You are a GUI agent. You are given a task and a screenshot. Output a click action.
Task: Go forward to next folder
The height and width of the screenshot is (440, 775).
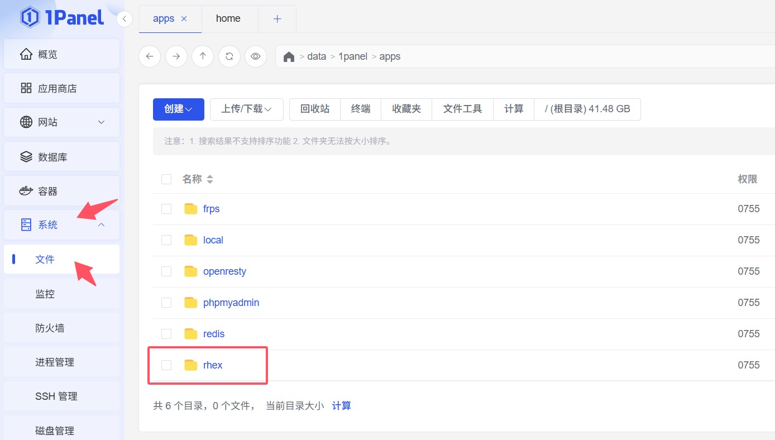(x=176, y=56)
